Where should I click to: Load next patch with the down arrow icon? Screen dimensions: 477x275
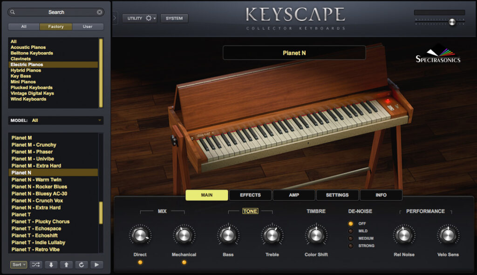click(x=51, y=264)
